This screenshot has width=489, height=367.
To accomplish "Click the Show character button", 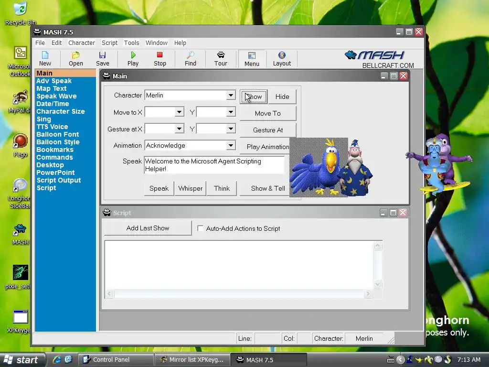I will (x=254, y=97).
